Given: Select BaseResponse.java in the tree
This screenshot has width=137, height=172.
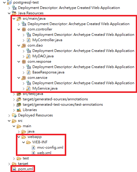Looking at the screenshot, I should point(48,72).
